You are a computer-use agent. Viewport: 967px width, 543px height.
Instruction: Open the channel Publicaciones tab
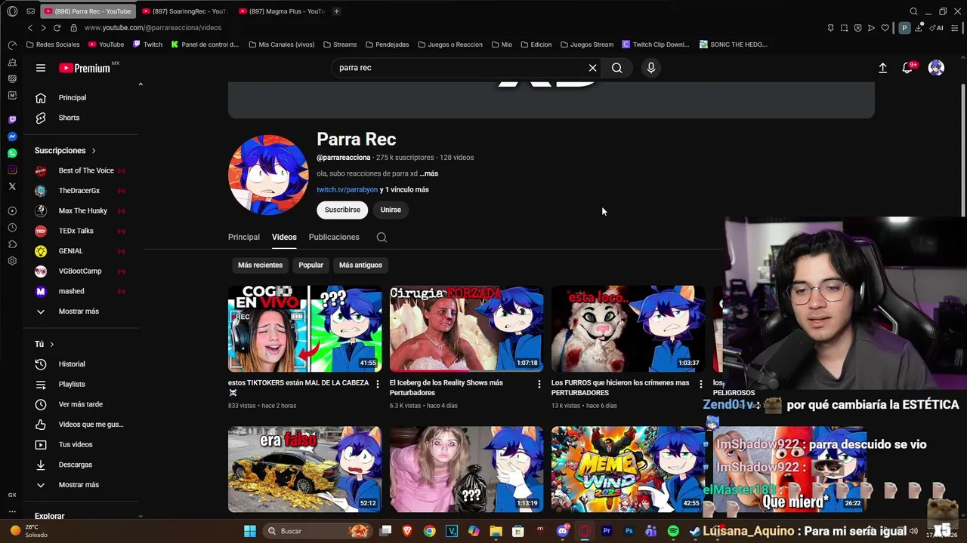334,237
